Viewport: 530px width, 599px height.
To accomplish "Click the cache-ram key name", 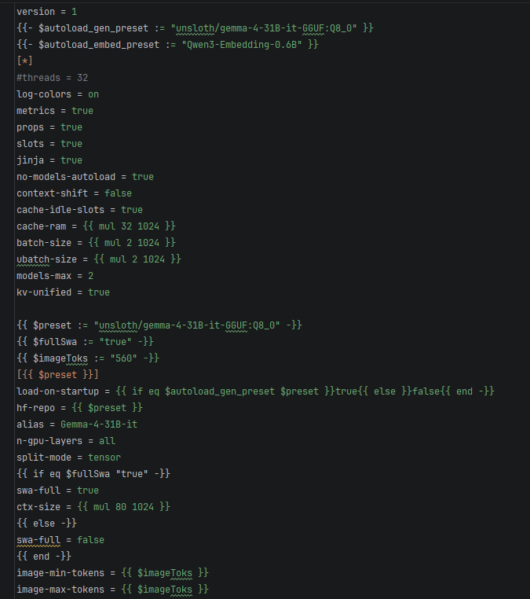I will coord(41,226).
